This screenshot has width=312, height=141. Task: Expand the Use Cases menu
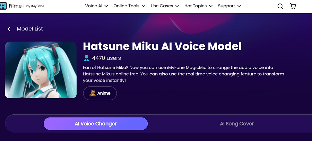[165, 6]
